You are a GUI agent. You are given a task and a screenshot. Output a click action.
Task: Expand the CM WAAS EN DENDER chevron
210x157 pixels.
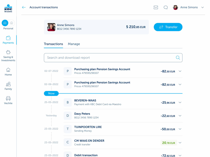pos(180,143)
